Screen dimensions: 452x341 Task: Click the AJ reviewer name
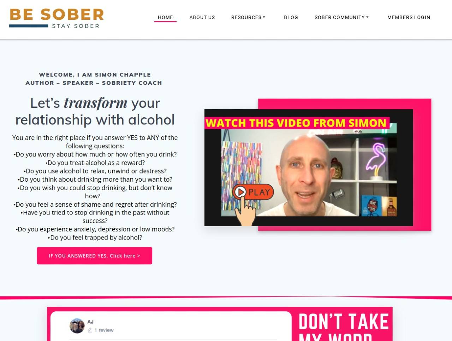[x=90, y=322]
